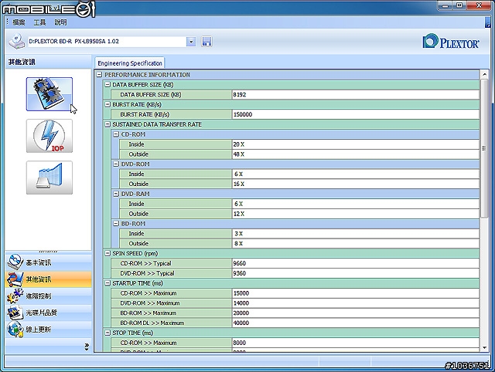Select DVD-ROM >> Typical spin speed 9360
Viewport: 495px width, 372px height.
click(x=356, y=273)
